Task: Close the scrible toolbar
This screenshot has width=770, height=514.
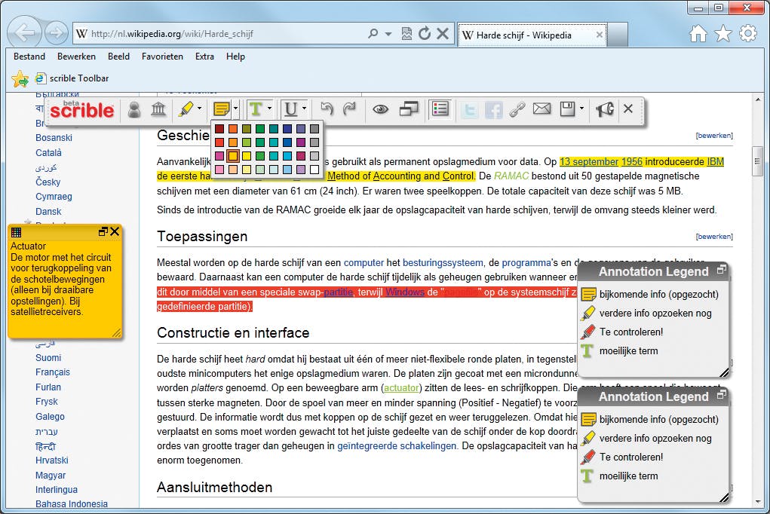Action: coord(628,109)
